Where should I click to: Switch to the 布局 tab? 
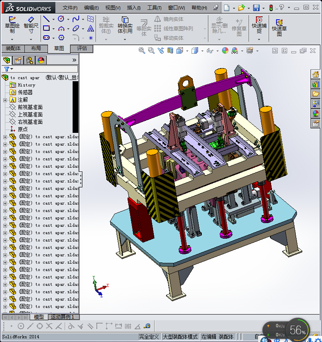(x=36, y=48)
